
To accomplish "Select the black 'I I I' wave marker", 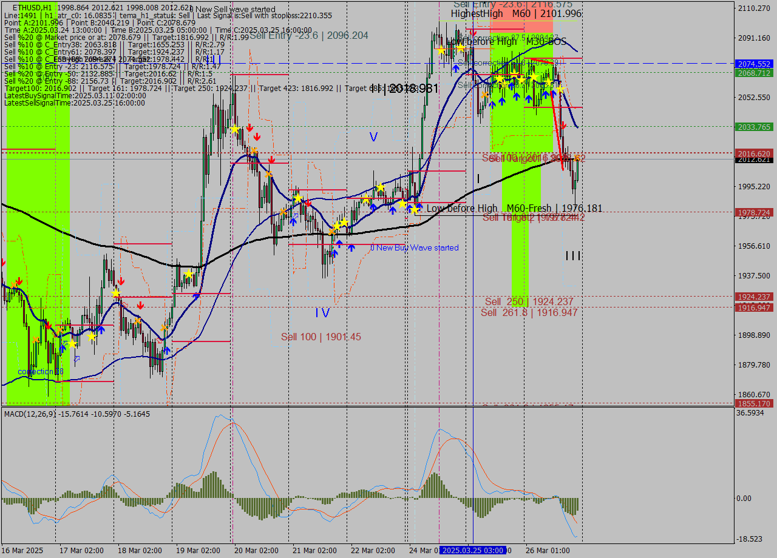I will click(572, 256).
